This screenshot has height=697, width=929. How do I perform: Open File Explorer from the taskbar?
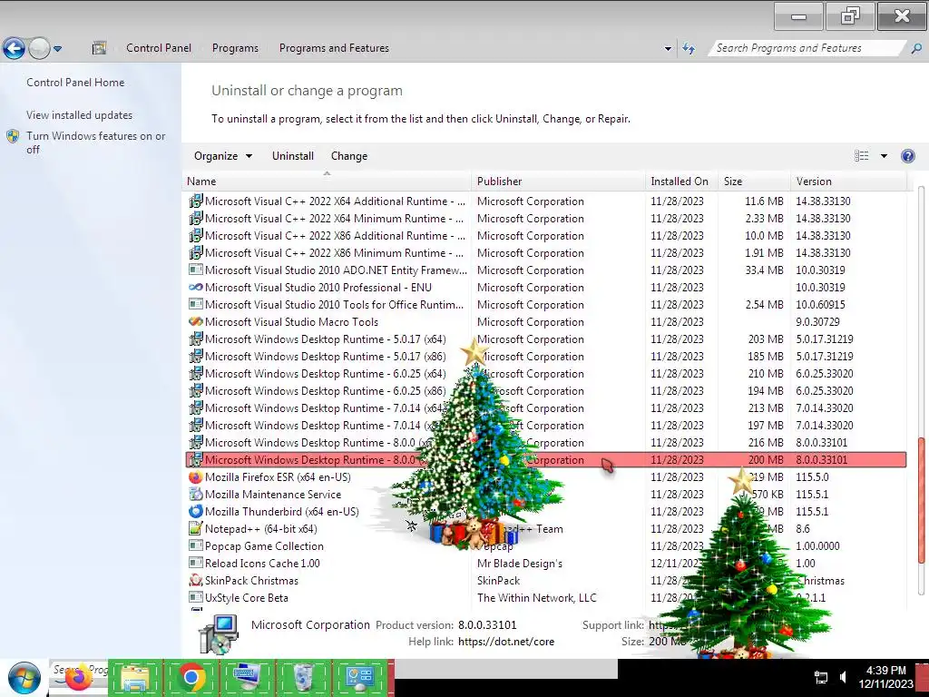coord(135,678)
